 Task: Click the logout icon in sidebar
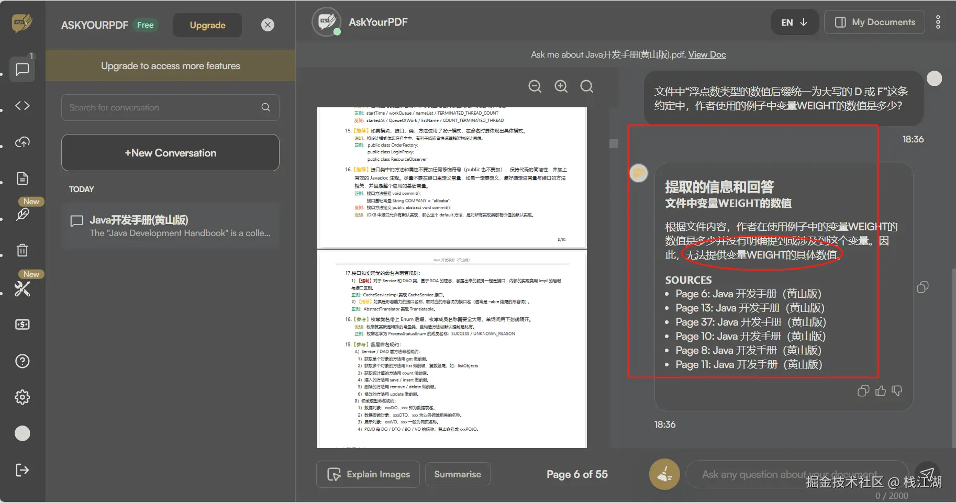coord(23,470)
